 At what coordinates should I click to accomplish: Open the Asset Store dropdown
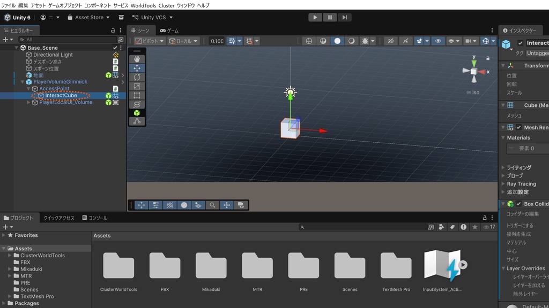(88, 18)
